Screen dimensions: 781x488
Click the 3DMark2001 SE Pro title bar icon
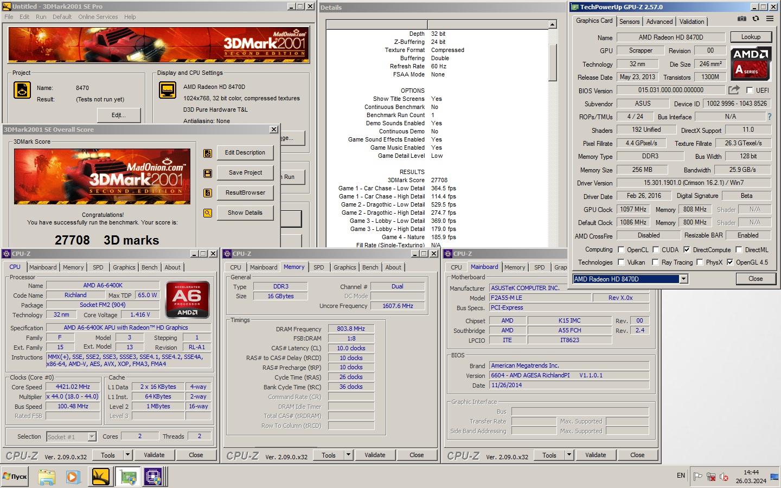[x=7, y=7]
